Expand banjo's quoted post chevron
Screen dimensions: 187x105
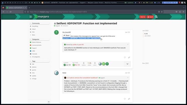(x=128, y=78)
